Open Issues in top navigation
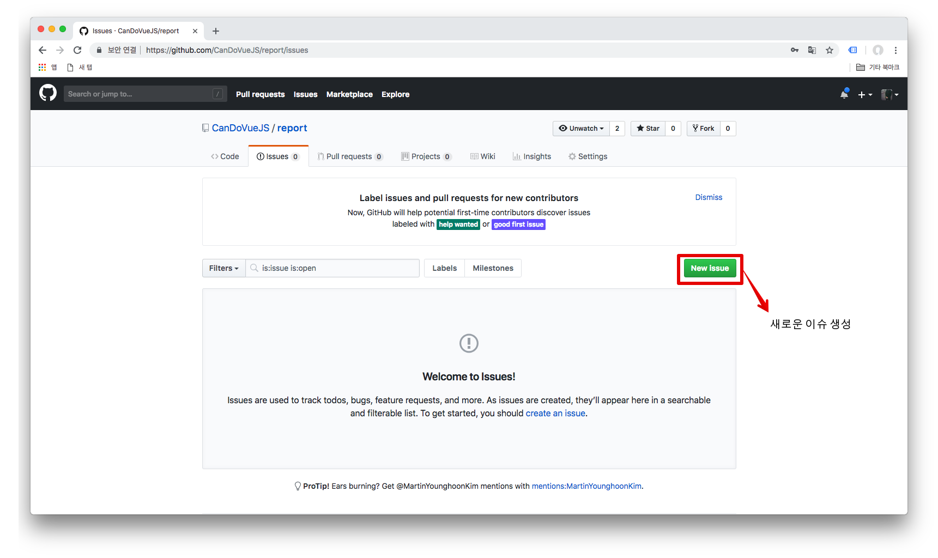Image resolution: width=938 pixels, height=558 pixels. (x=305, y=94)
